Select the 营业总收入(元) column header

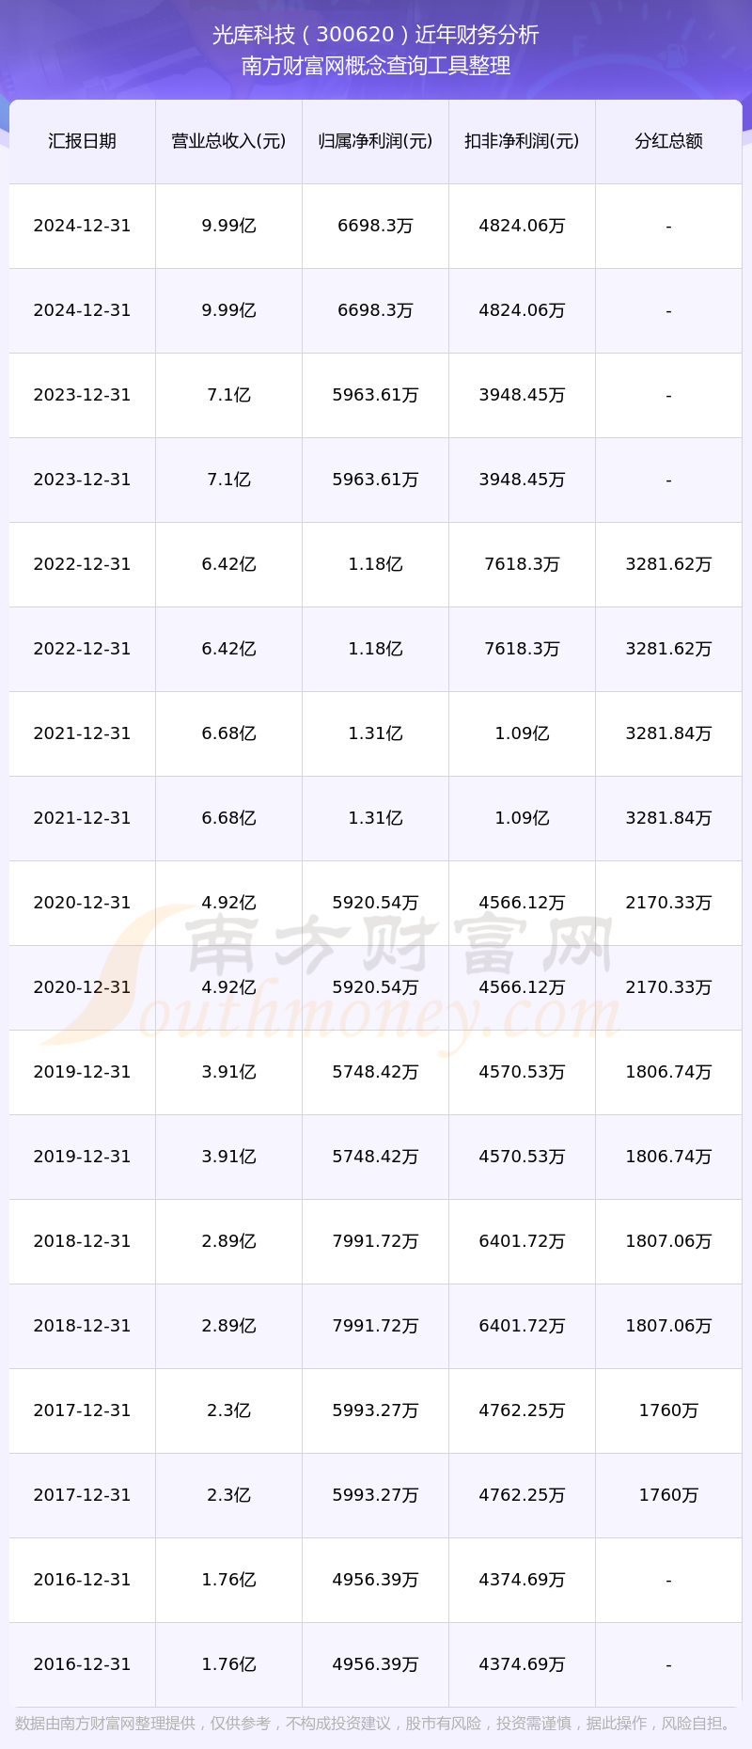[228, 141]
